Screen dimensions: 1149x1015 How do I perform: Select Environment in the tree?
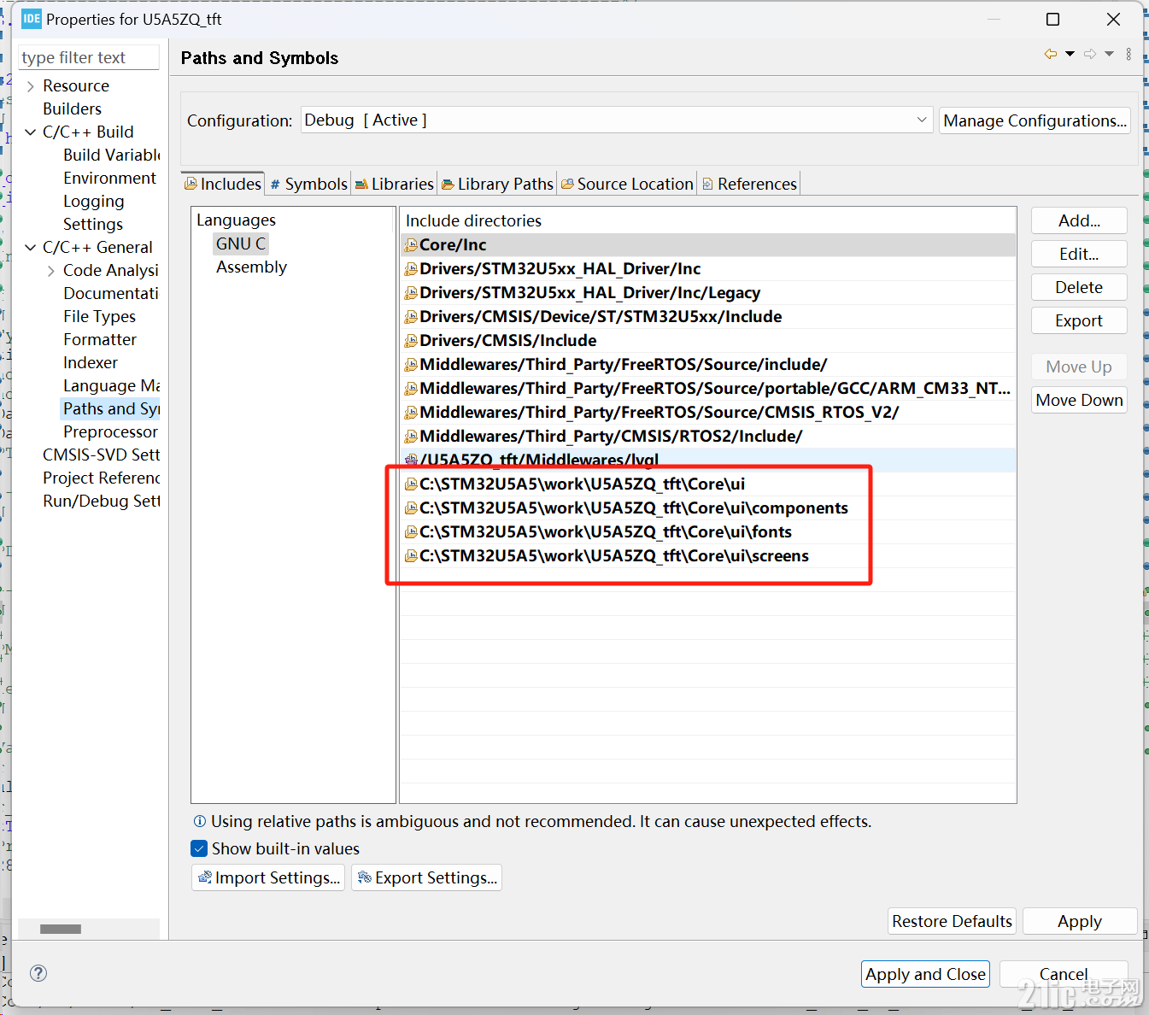coord(109,179)
